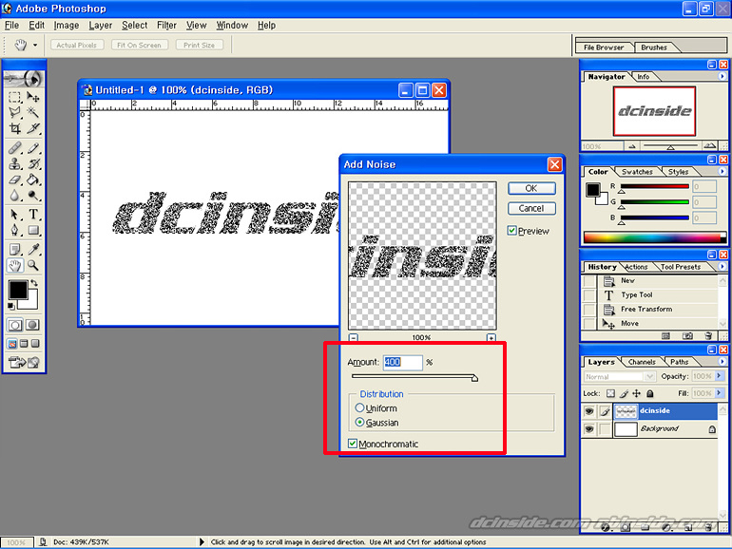Toggle the Preview checkbox
The width and height of the screenshot is (732, 549).
(512, 231)
